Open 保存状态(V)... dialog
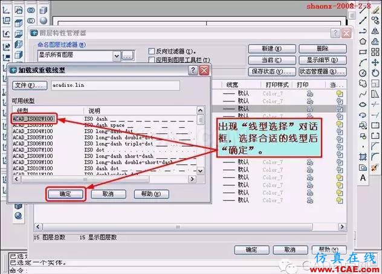 (272, 72)
